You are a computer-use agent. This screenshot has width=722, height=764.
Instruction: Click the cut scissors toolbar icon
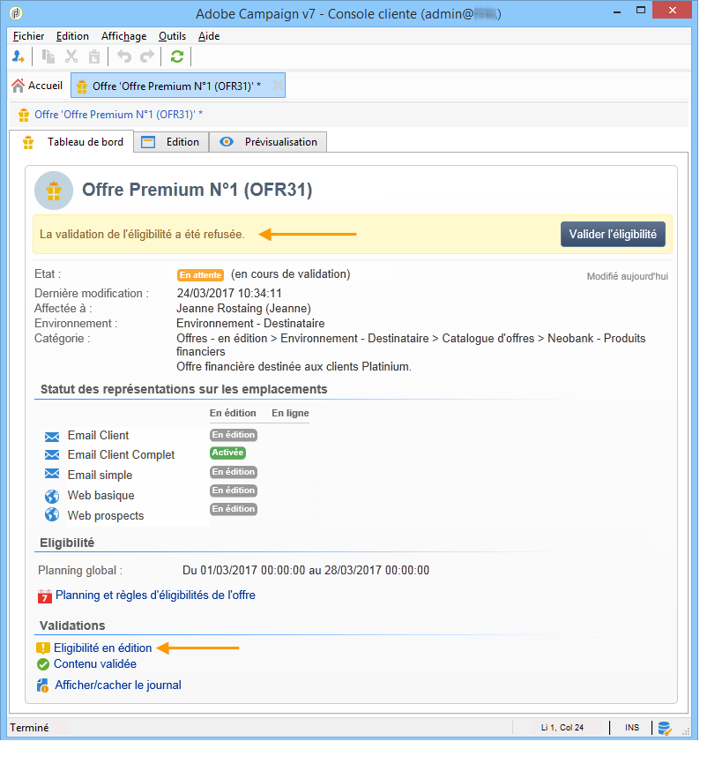71,57
